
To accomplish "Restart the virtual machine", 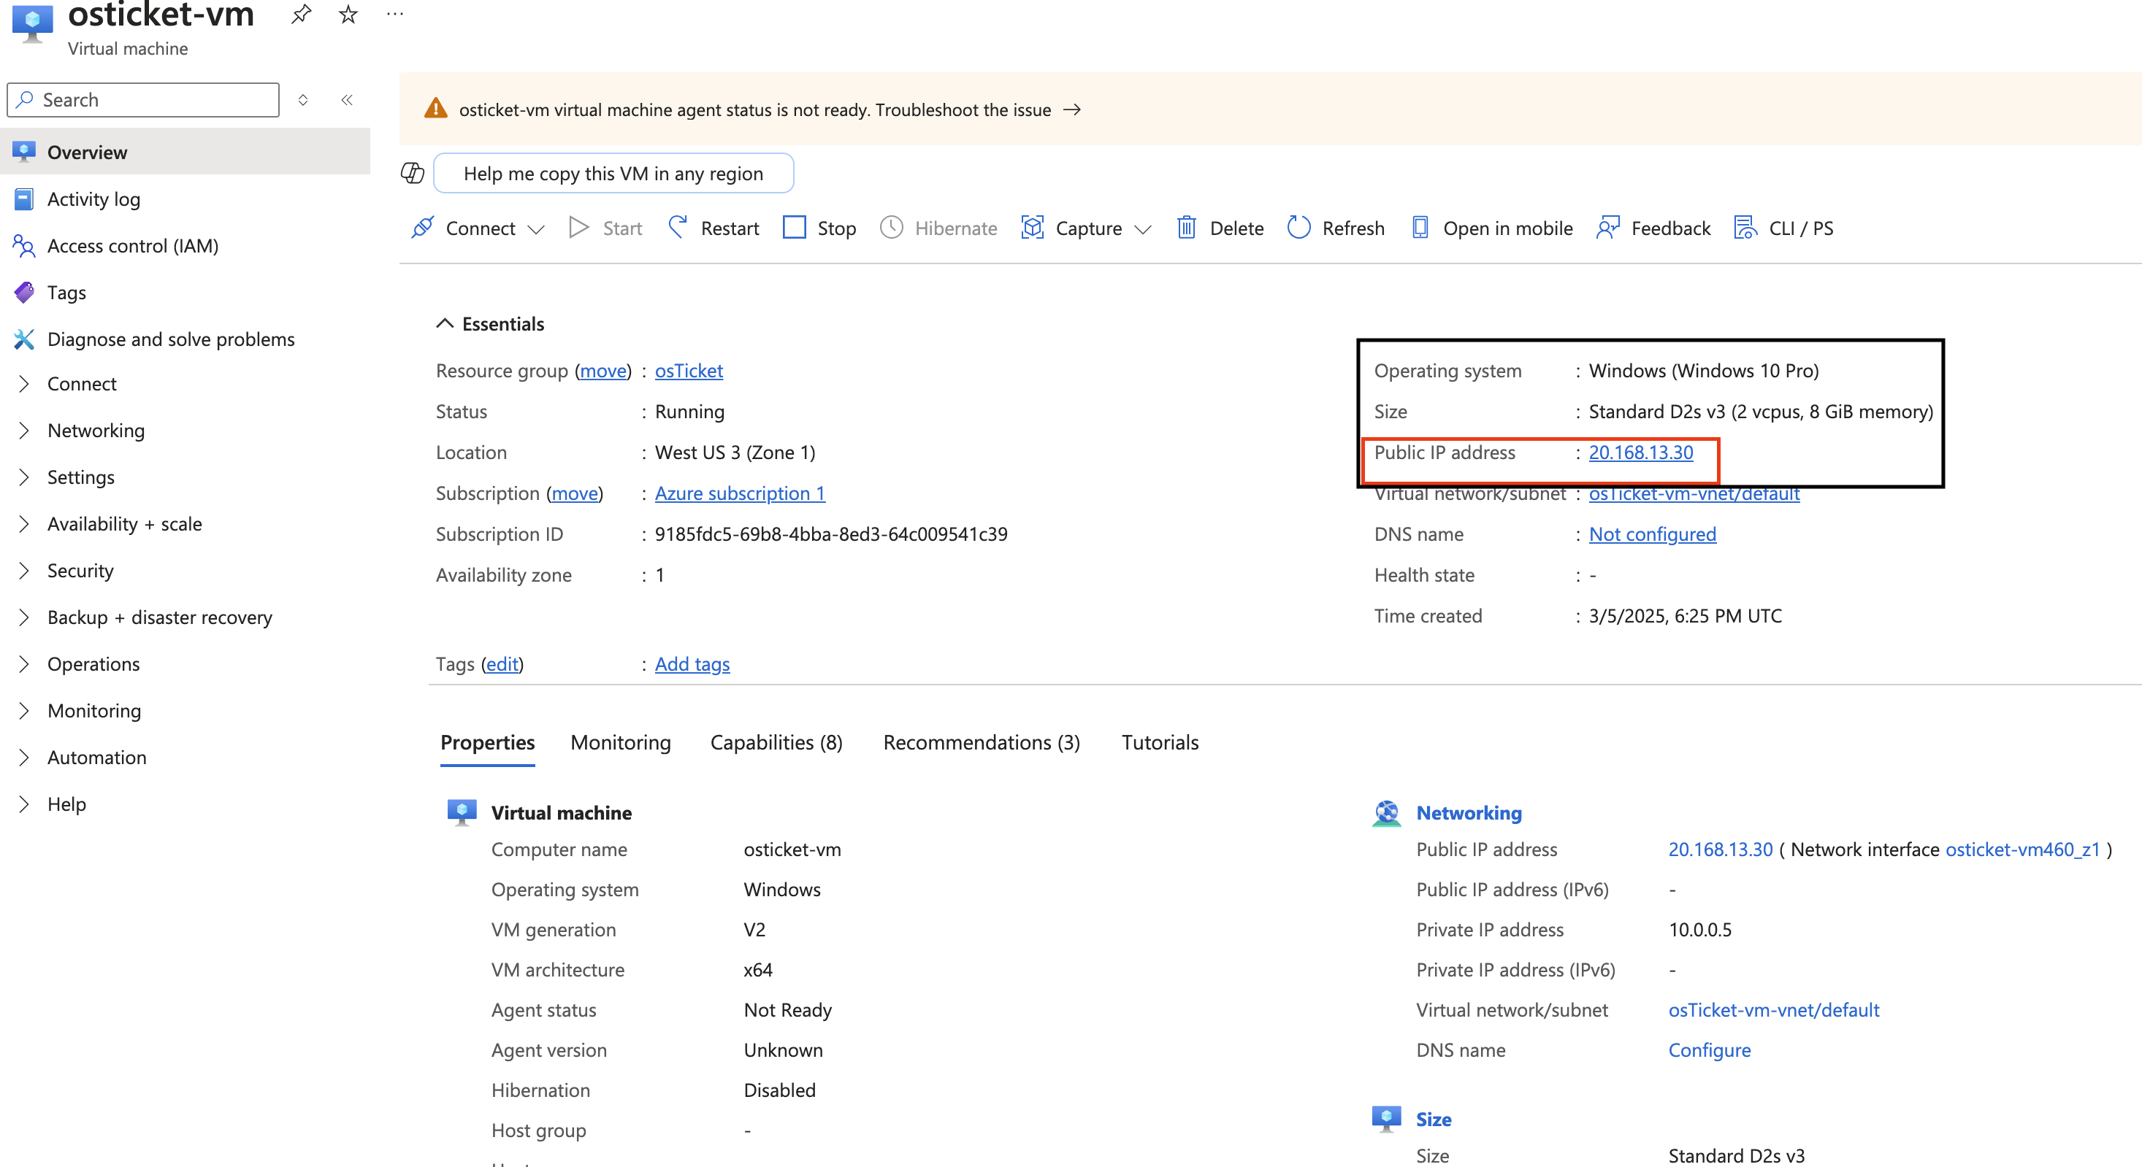I will pyautogui.click(x=714, y=228).
